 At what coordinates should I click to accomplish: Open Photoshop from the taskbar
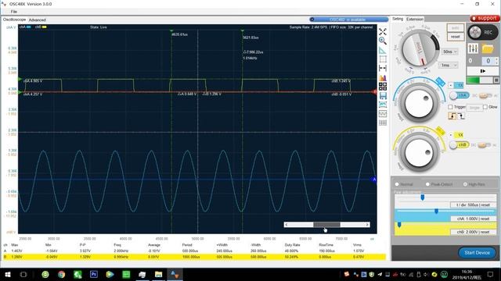coord(94,274)
